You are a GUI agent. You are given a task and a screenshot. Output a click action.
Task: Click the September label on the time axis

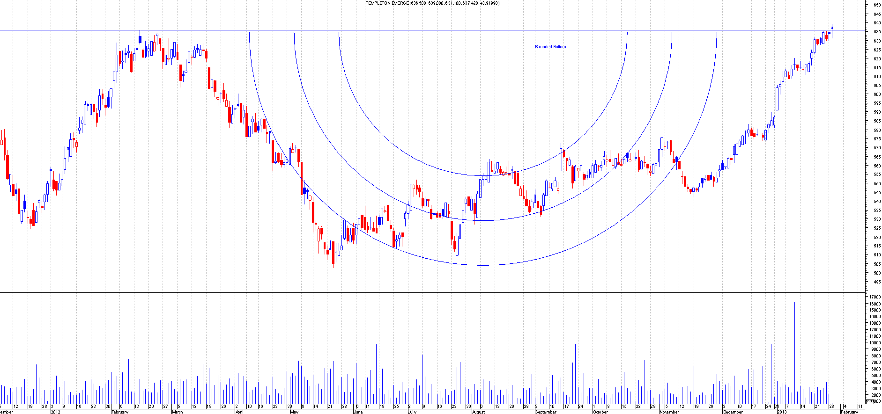coord(546,412)
